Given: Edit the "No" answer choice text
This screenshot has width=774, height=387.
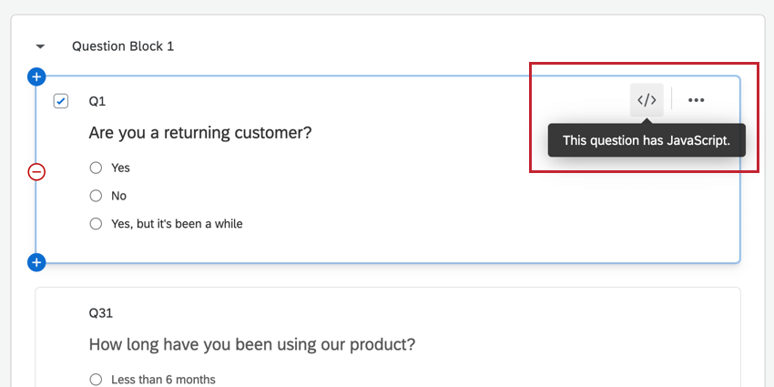Looking at the screenshot, I should (x=118, y=196).
